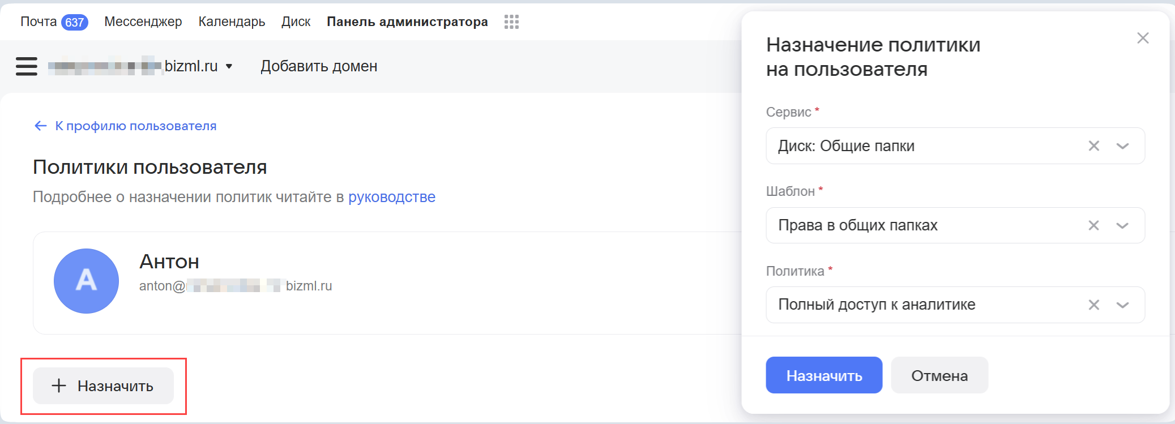Expand the Политика dropdown chevron

coord(1122,305)
